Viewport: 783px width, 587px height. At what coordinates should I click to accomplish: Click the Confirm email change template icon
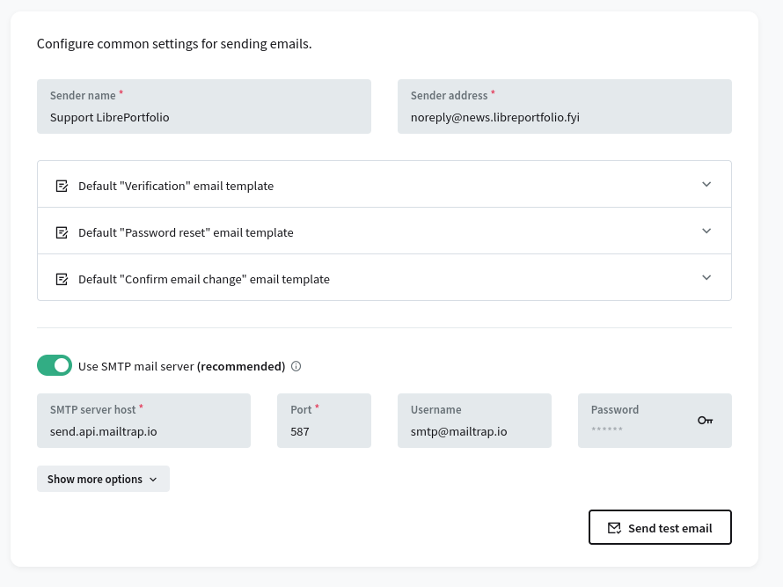(62, 279)
